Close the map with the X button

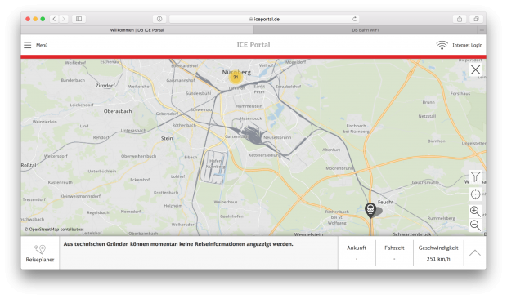tap(475, 69)
